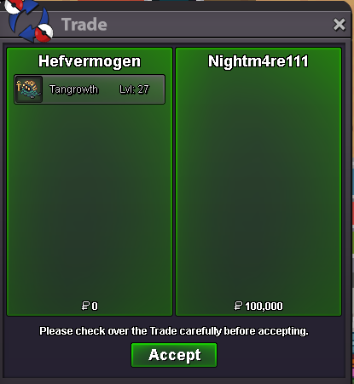Click the Accept button
This screenshot has width=354, height=384.
[174, 355]
